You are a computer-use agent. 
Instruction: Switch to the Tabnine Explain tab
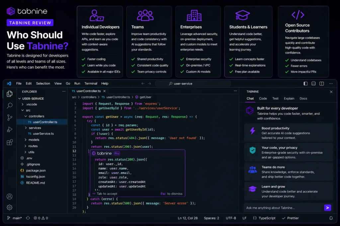pos(289,99)
